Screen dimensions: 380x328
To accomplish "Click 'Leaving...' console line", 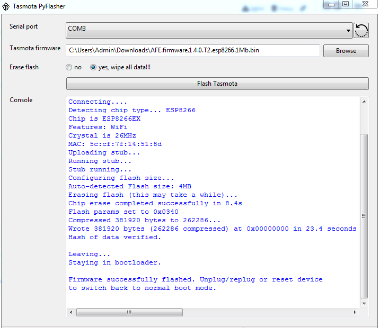I will tap(89, 254).
